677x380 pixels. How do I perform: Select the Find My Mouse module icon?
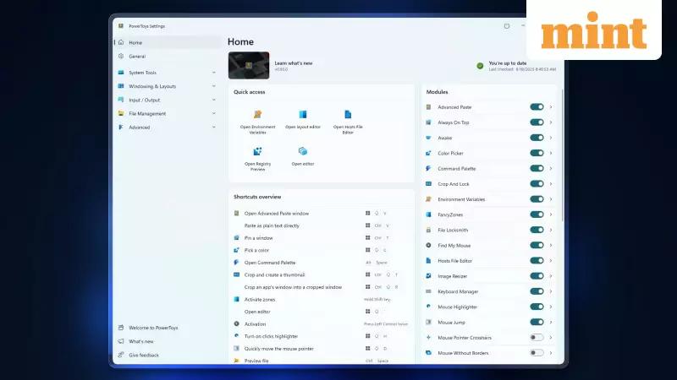(429, 245)
